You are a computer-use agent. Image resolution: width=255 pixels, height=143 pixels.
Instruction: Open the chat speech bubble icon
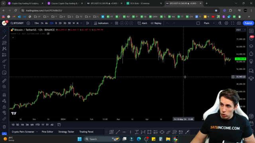tap(251, 71)
